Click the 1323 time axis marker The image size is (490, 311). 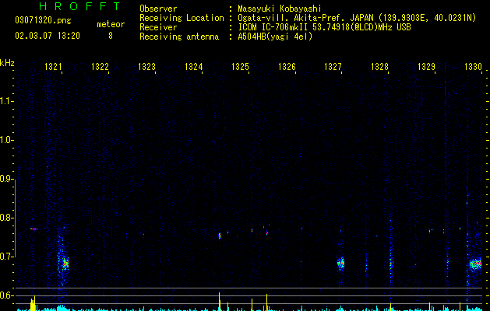146,67
